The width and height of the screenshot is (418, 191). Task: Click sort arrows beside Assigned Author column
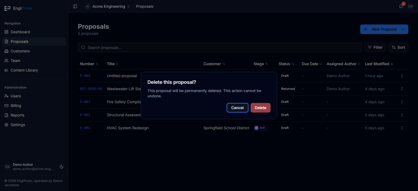[x=359, y=64]
